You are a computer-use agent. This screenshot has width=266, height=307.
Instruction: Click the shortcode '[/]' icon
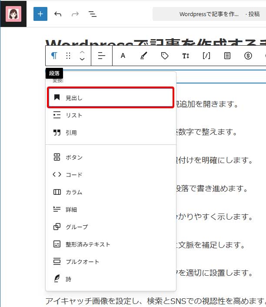pyautogui.click(x=206, y=56)
